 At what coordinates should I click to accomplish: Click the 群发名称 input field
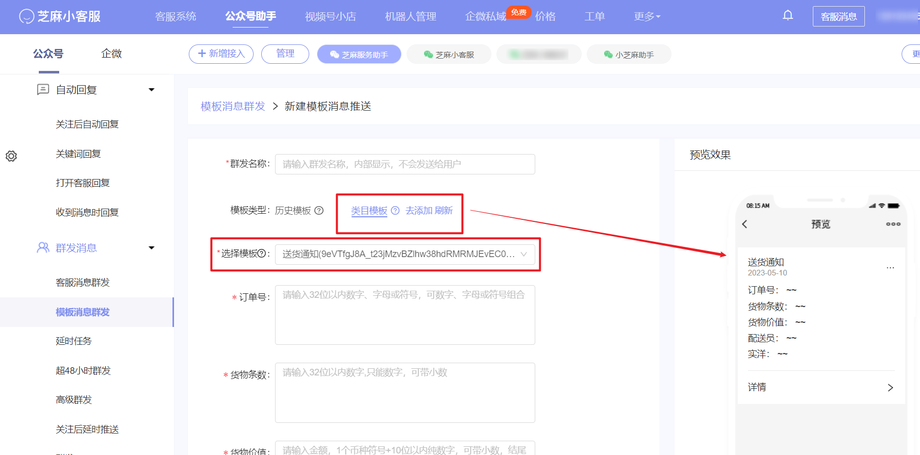405,164
